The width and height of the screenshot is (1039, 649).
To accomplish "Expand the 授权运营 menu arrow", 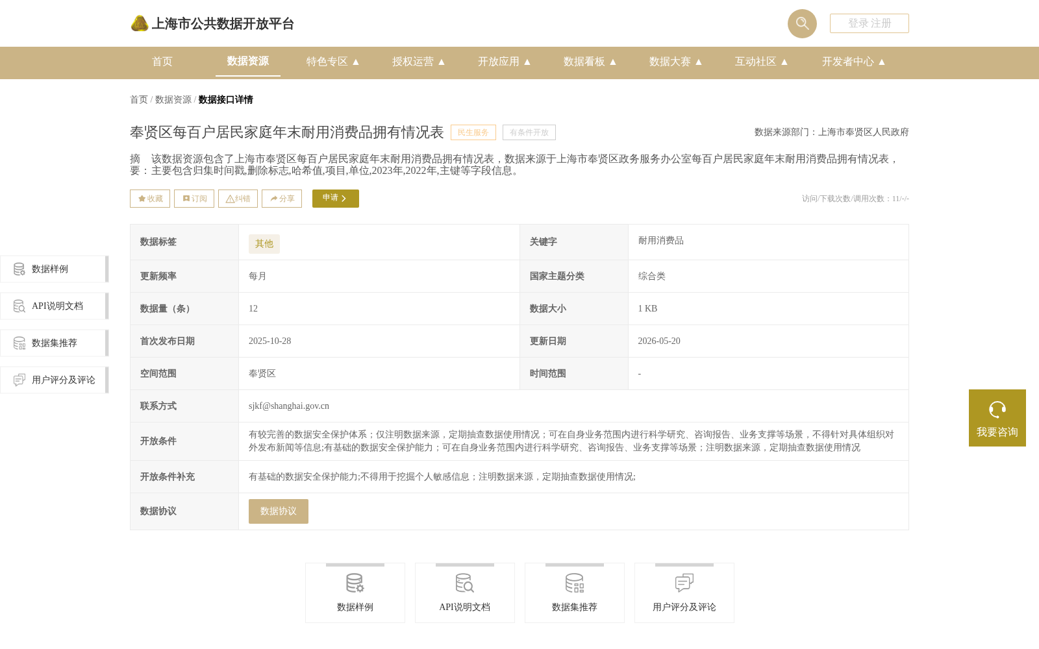I will (442, 62).
